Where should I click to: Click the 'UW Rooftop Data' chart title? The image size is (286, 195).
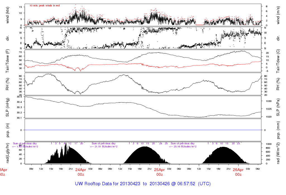point(143,184)
